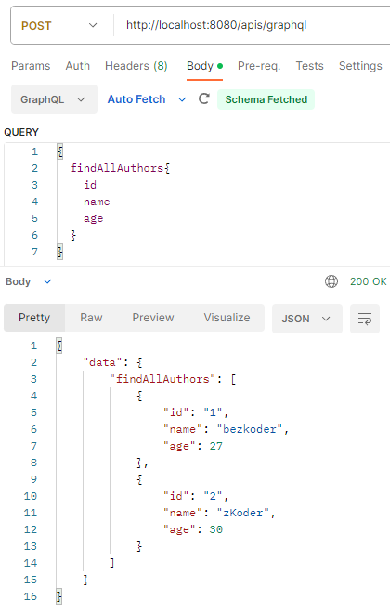
Task: Open the GraphQL body type dropdown
Action: (54, 99)
